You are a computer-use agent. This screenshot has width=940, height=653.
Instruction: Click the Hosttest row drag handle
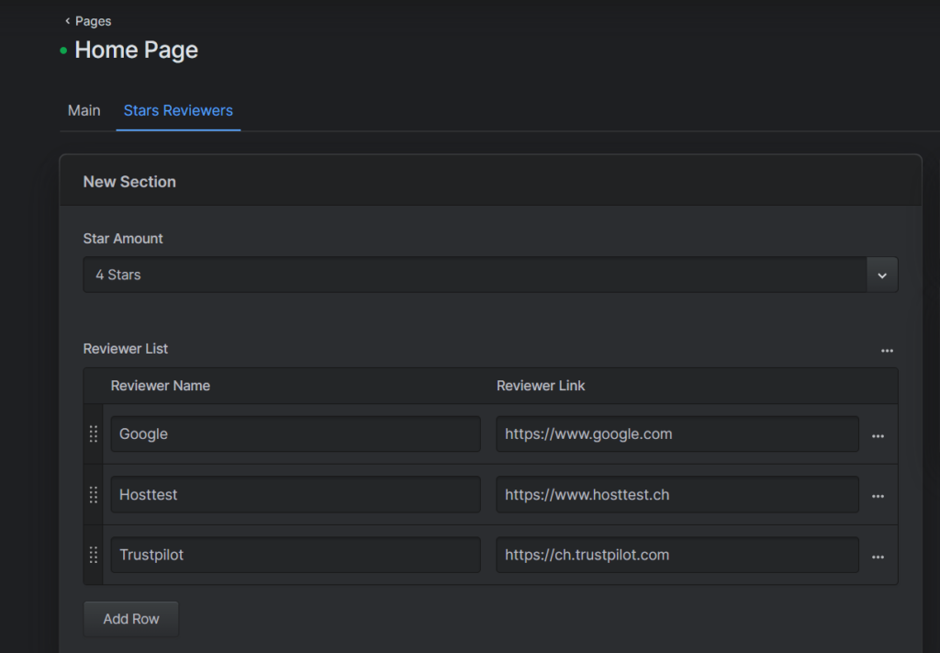point(93,495)
